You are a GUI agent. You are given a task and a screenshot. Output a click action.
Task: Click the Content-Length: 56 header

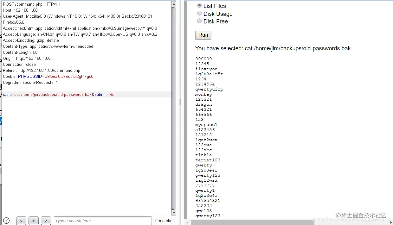(20, 53)
